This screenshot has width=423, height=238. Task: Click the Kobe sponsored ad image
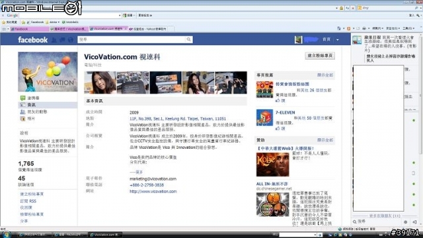(272, 165)
